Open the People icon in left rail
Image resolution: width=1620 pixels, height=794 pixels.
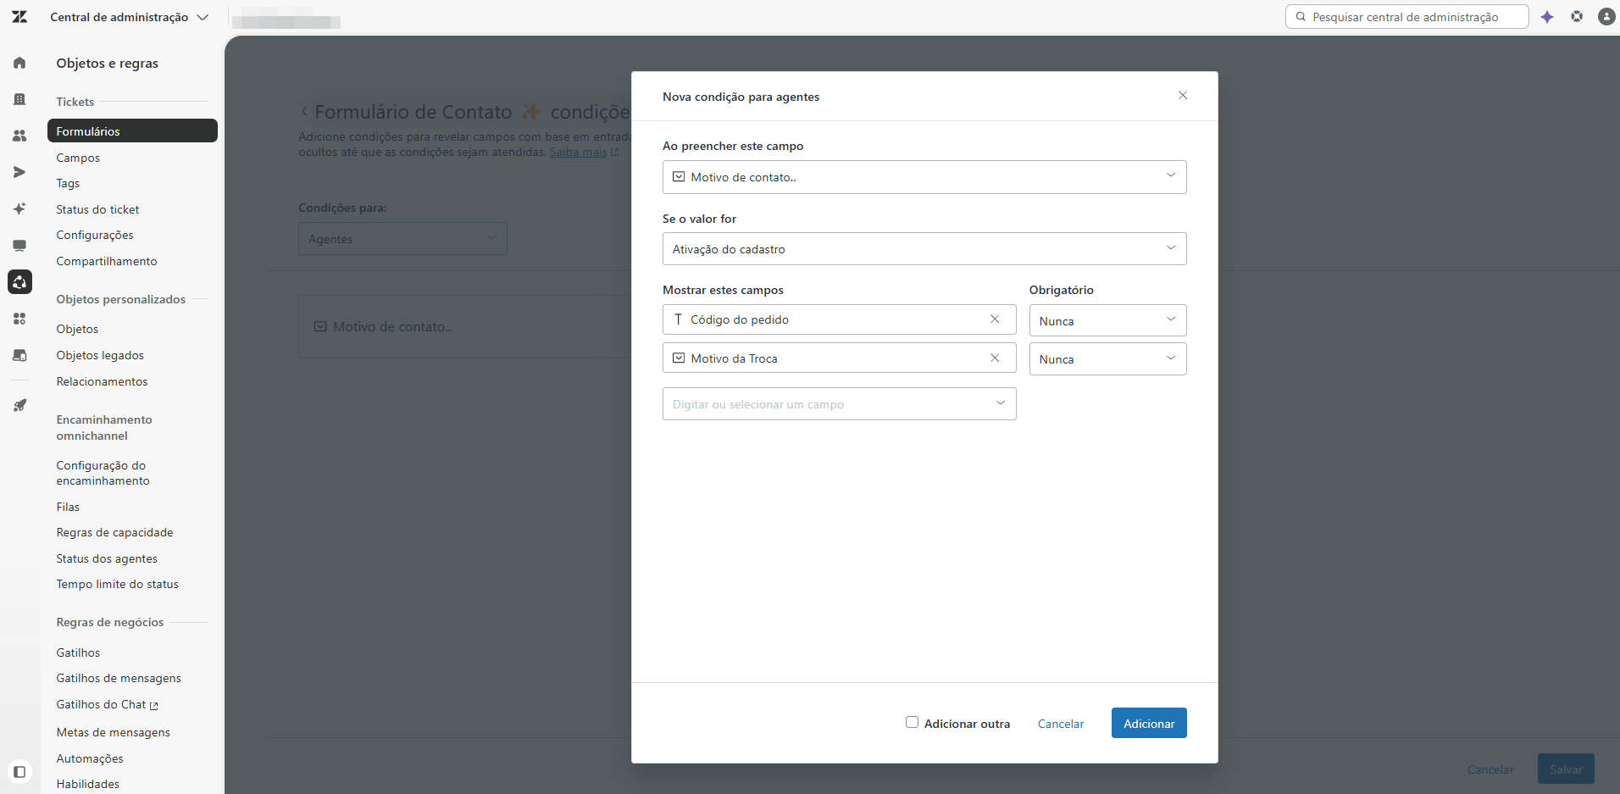(19, 136)
